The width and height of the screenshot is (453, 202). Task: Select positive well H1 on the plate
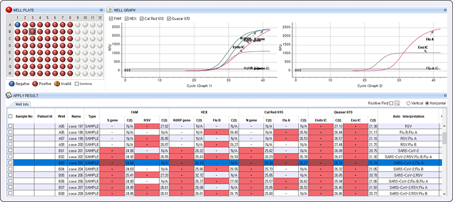[x=18, y=74]
